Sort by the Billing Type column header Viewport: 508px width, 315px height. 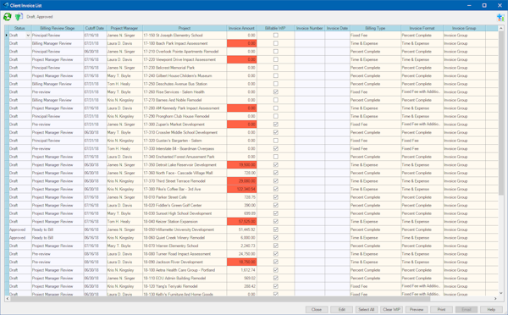(x=375, y=28)
